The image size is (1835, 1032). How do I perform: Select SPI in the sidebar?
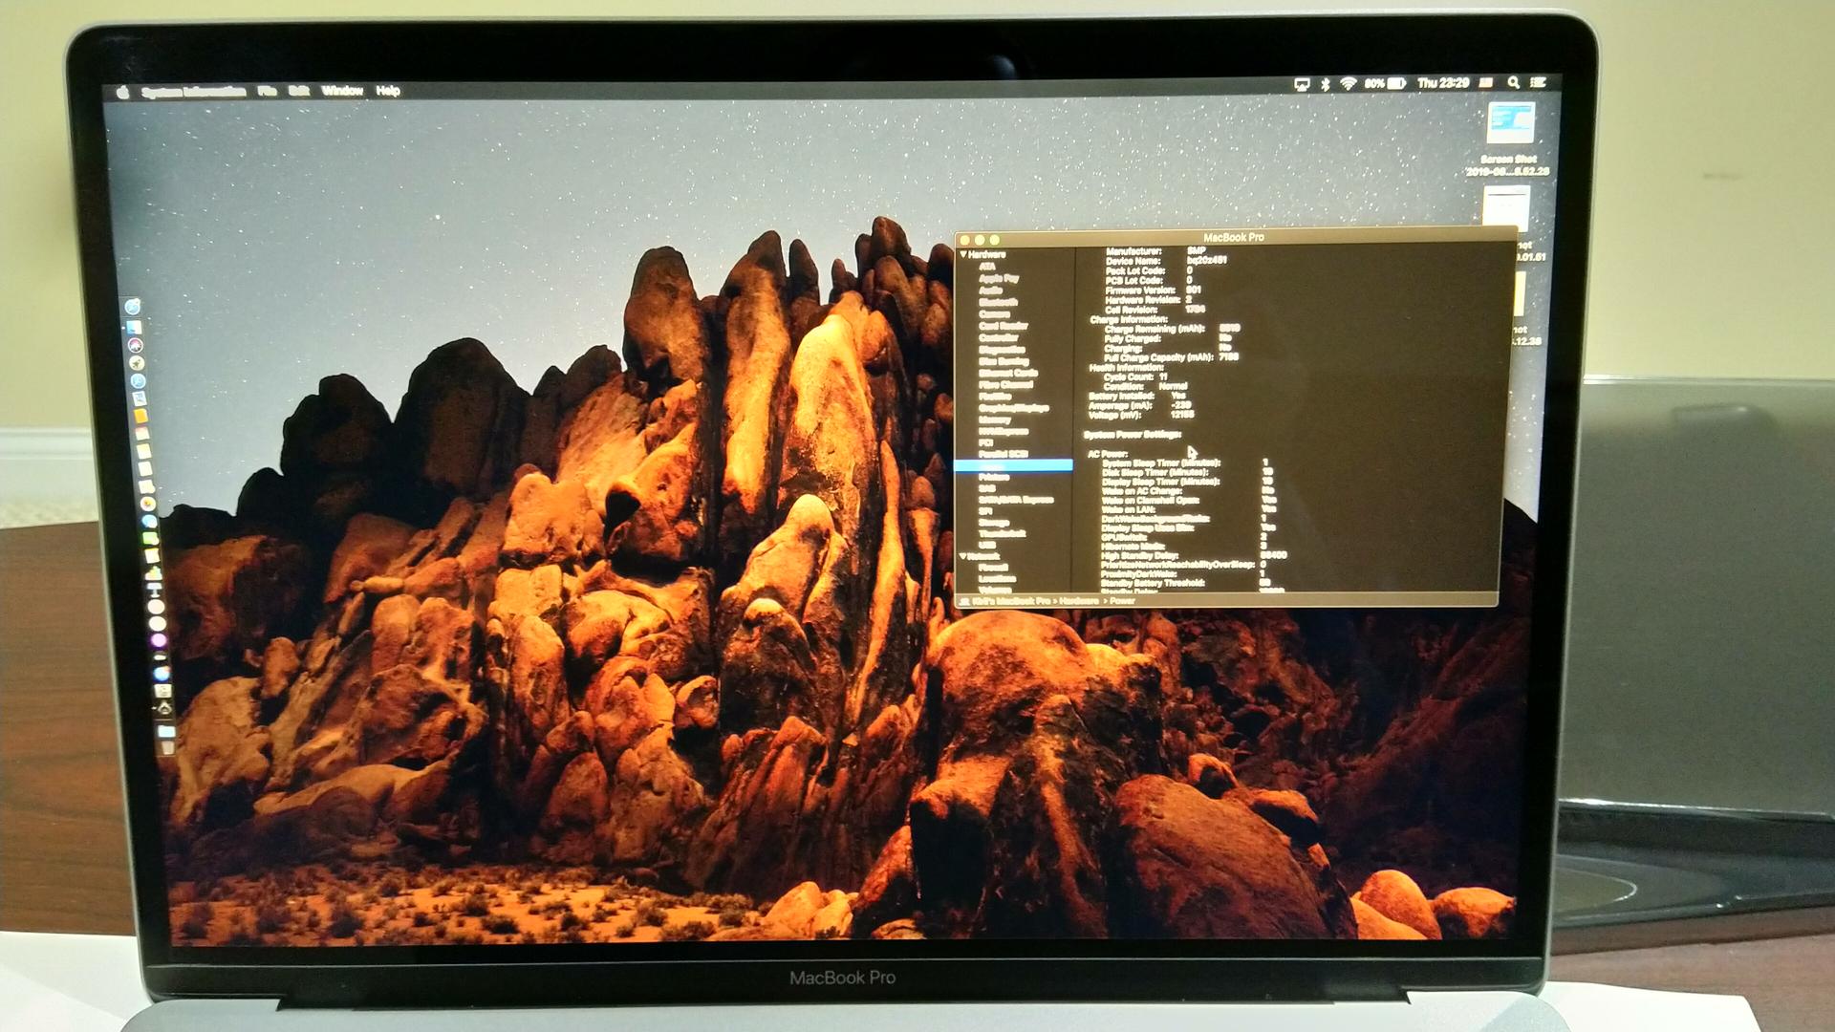point(985,511)
